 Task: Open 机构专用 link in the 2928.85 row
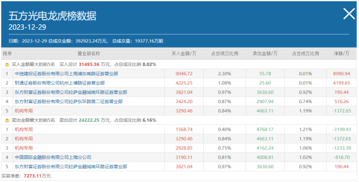[24, 148]
